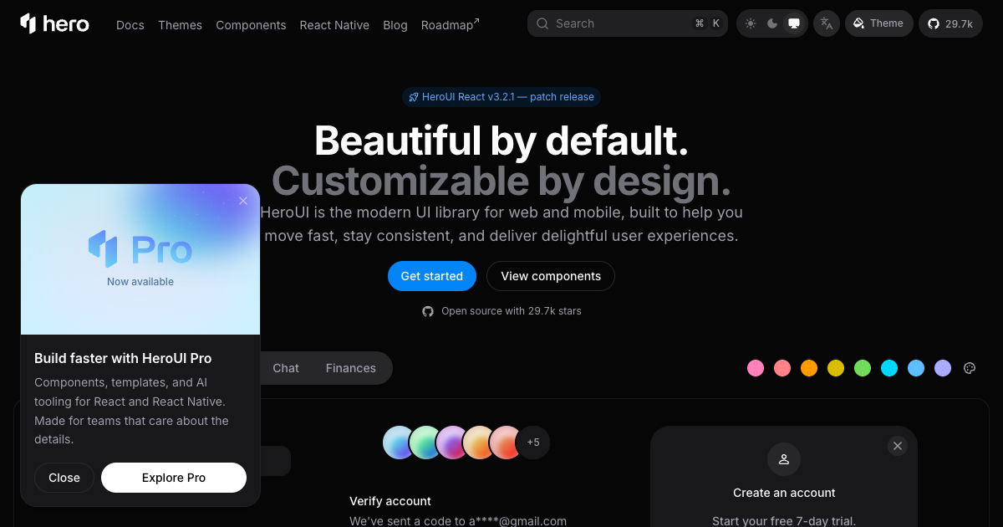Open the Themes page
The width and height of the screenshot is (1003, 527).
point(180,25)
